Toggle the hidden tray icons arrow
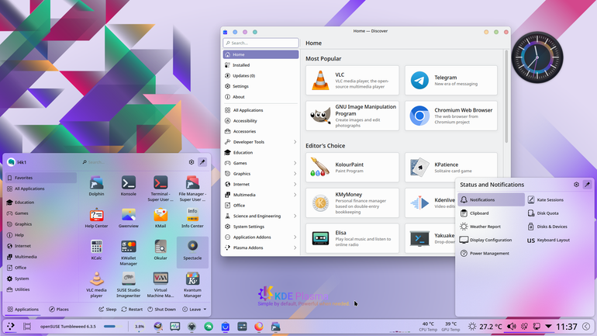The height and width of the screenshot is (336, 597). click(x=548, y=327)
